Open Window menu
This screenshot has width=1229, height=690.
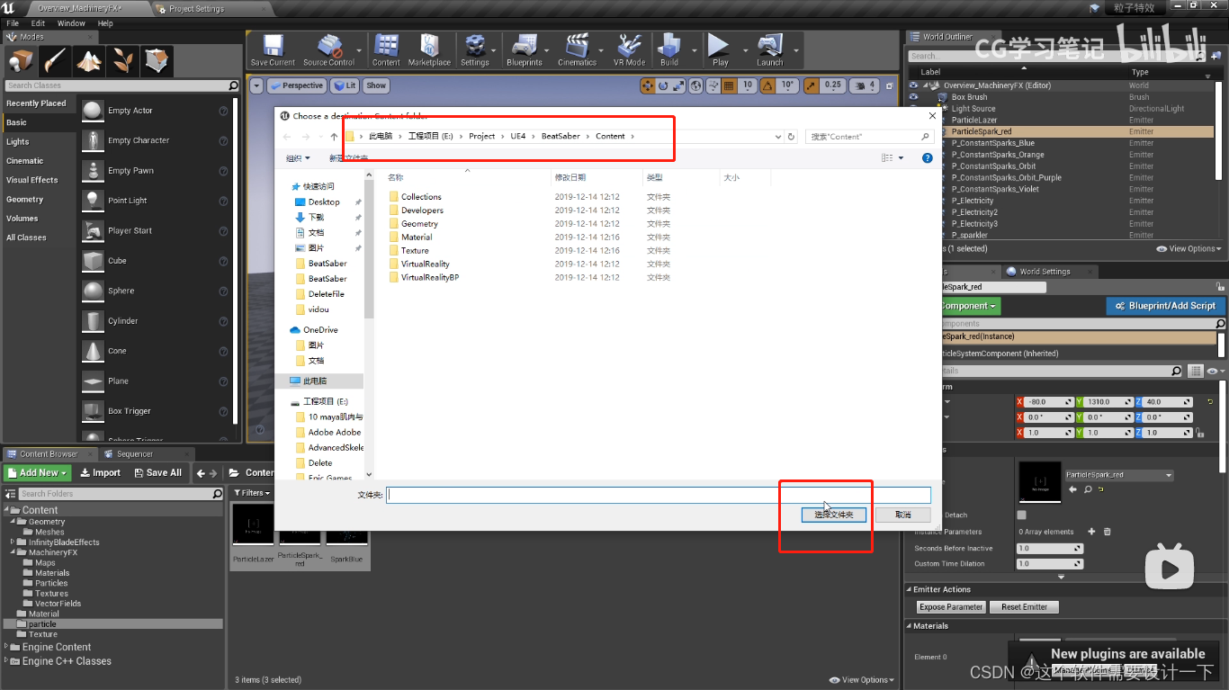click(x=71, y=23)
